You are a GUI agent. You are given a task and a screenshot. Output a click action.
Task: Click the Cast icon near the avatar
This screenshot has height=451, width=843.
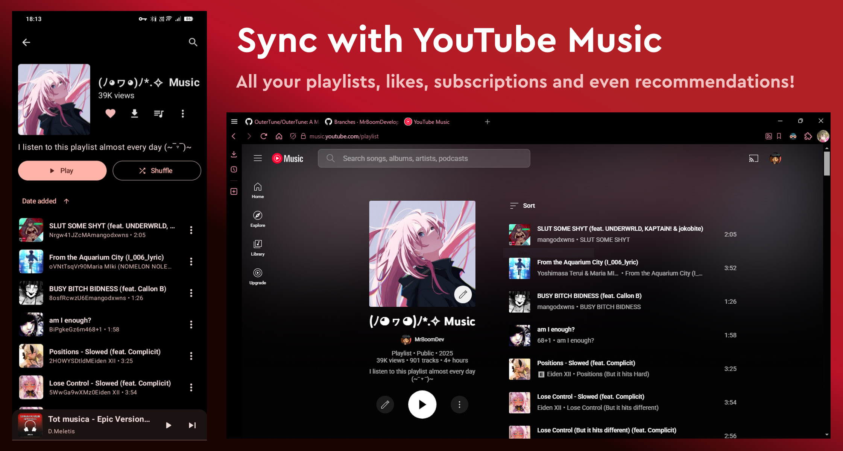[x=754, y=158]
